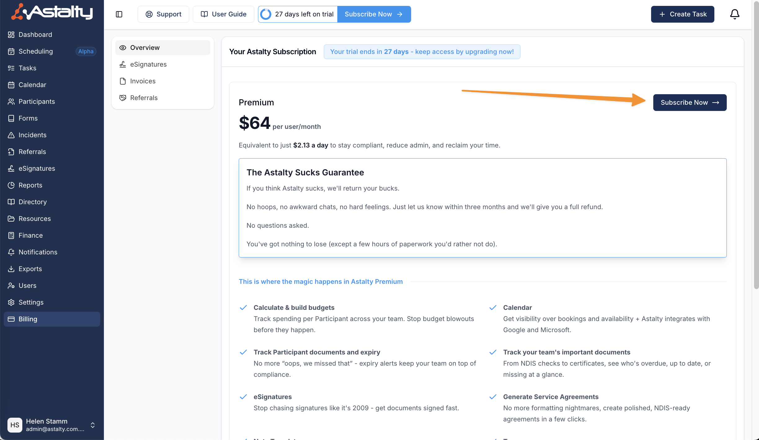Click the Alpha badge next to Scheduling
This screenshot has height=440, width=759.
pyautogui.click(x=86, y=51)
